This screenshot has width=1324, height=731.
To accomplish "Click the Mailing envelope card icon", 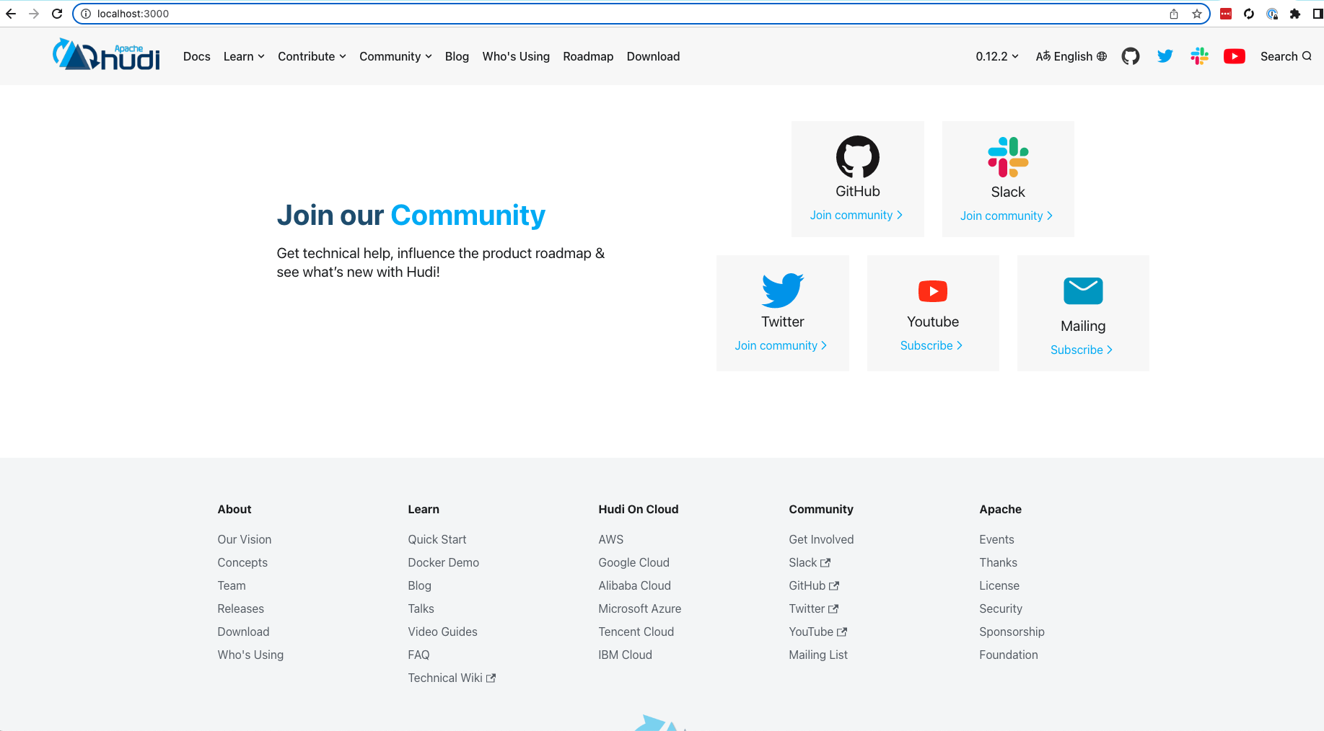I will (1083, 291).
